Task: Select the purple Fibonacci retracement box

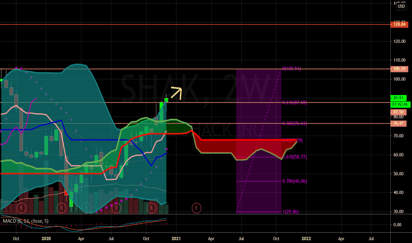Action: click(259, 141)
